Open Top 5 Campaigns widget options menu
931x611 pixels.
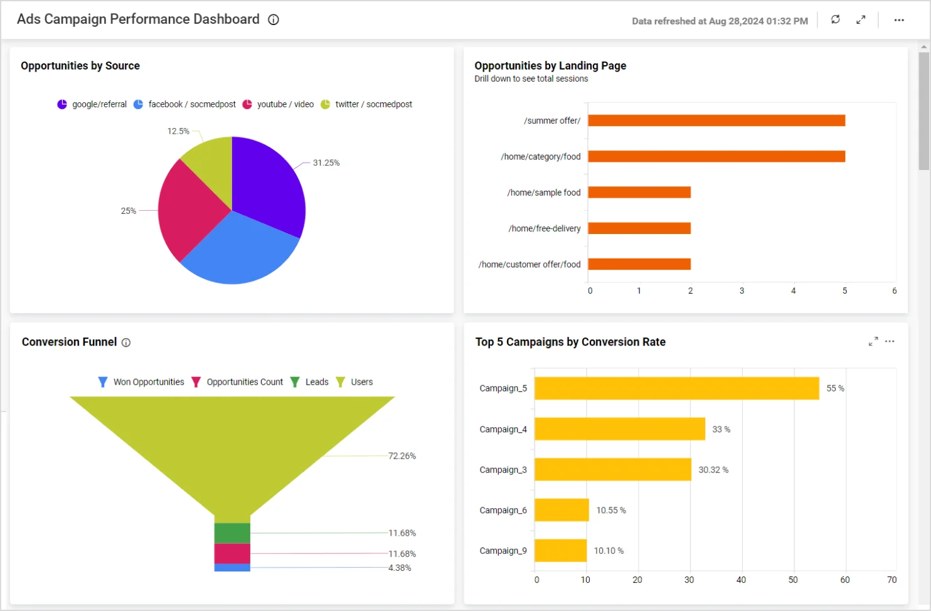coord(890,341)
